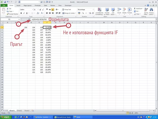Click the Cut icon in Clipboard

pos(9,8)
